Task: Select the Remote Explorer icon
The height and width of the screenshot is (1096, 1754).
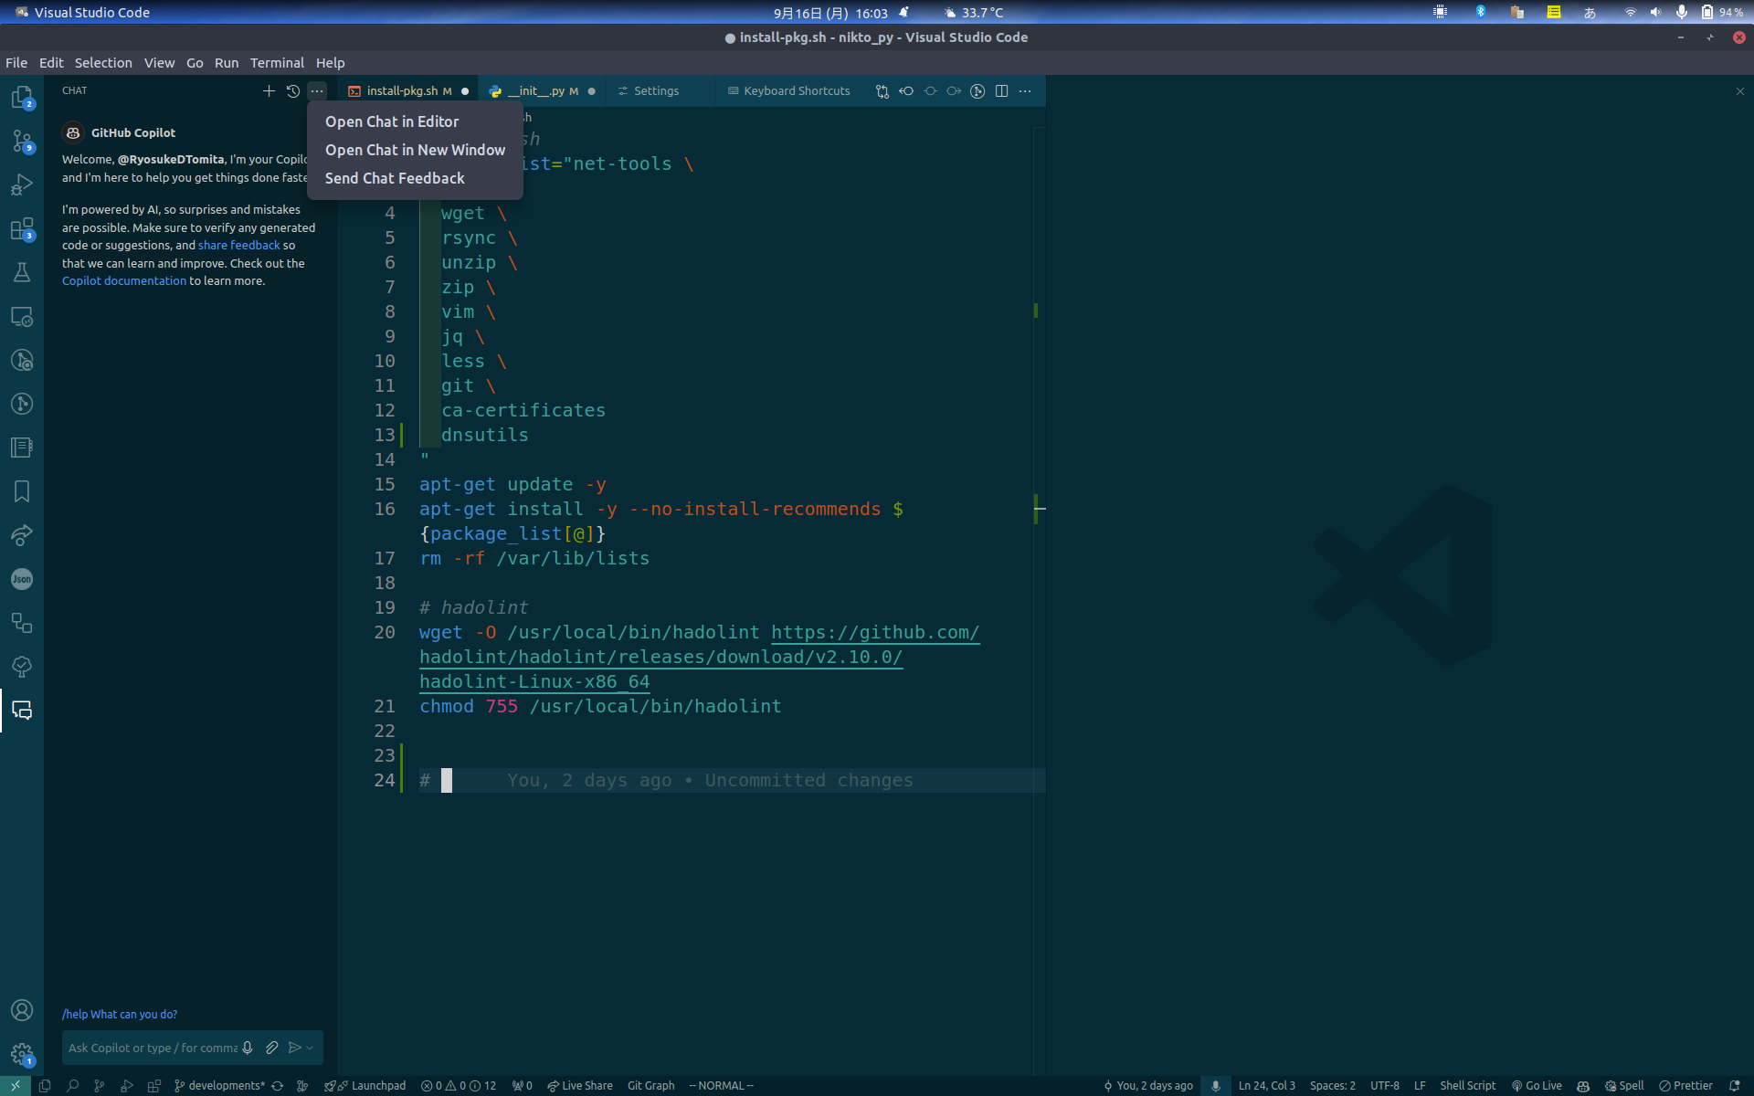Action: (21, 317)
